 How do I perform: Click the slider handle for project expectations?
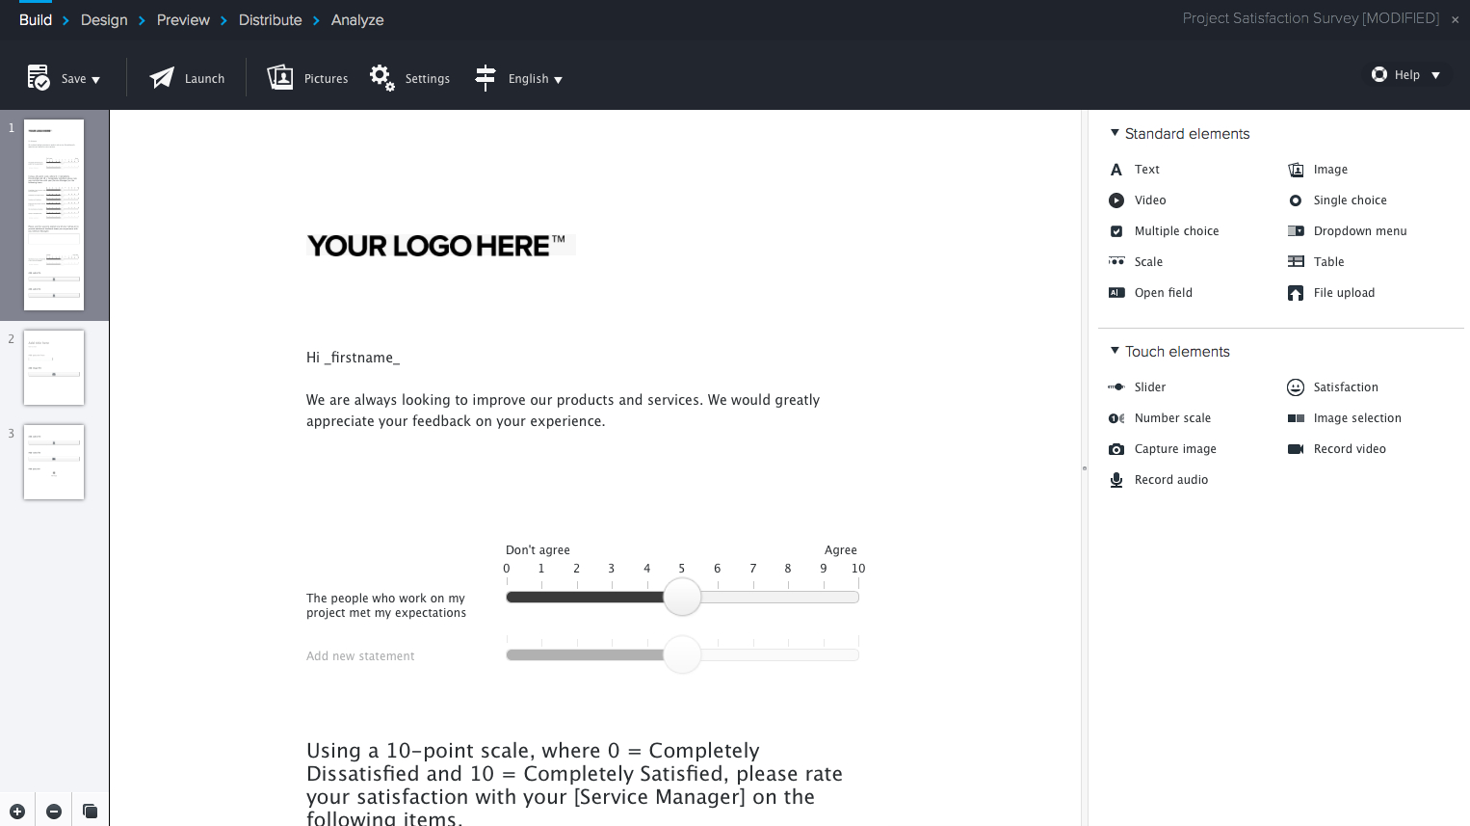point(682,597)
